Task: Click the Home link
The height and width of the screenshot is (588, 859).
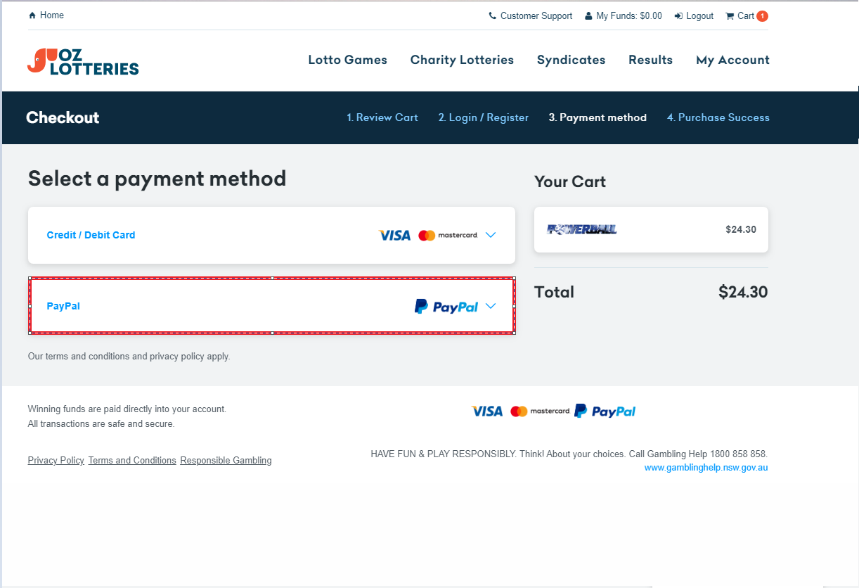Action: click(x=52, y=15)
